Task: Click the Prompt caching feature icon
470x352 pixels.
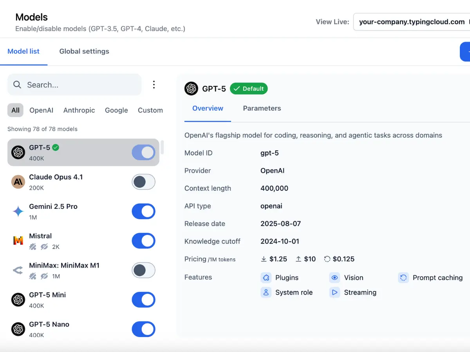Action: [x=403, y=278]
